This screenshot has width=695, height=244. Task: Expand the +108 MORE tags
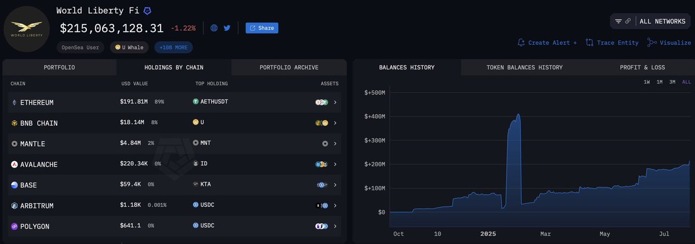[173, 48]
